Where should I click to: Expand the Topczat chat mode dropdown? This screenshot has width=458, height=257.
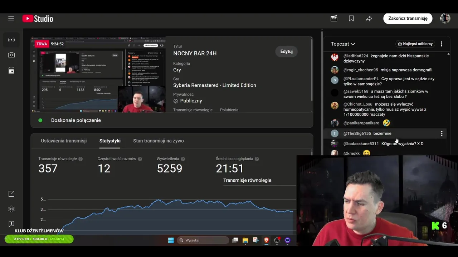click(343, 44)
